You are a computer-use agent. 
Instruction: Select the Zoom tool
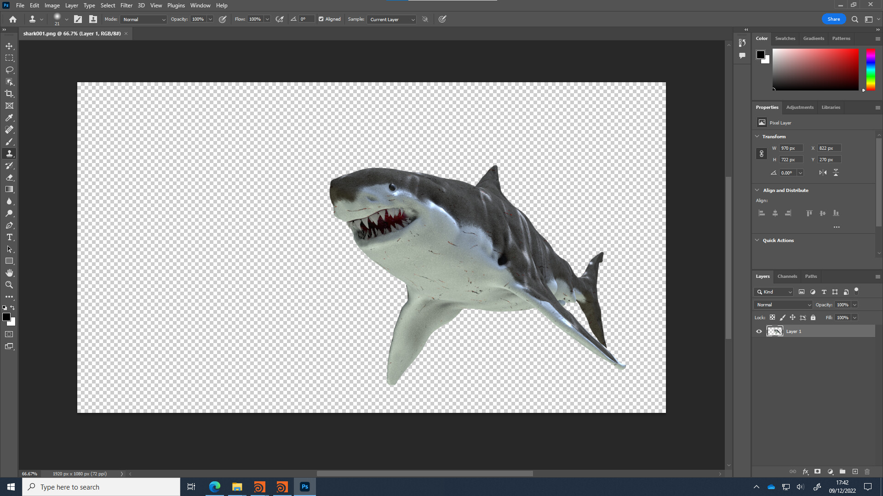9,284
